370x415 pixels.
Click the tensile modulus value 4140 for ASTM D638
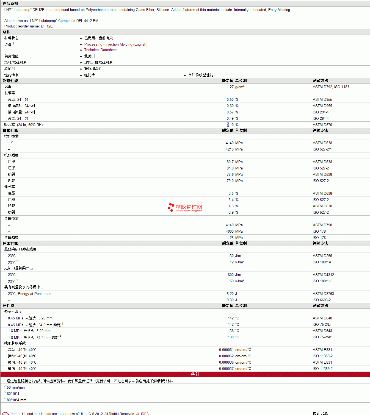(x=230, y=143)
